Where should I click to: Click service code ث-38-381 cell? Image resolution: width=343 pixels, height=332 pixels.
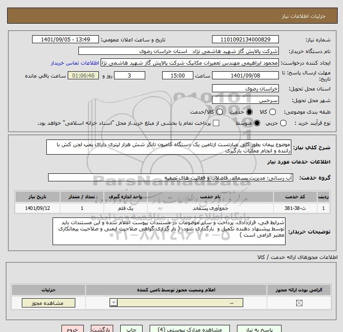click(x=295, y=208)
